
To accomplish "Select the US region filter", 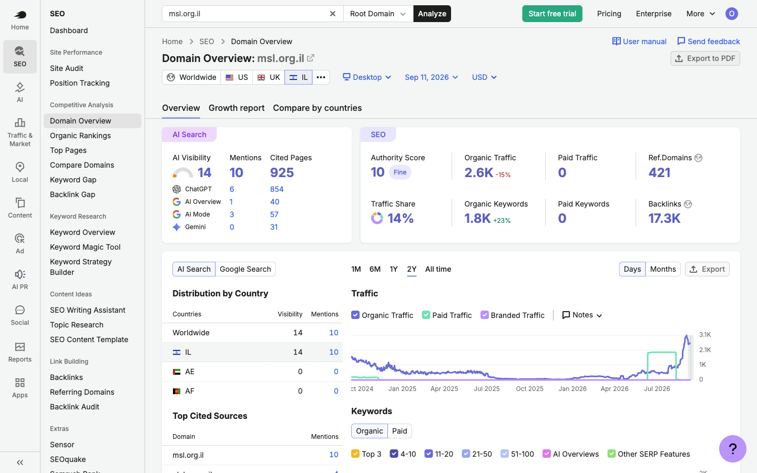I will [237, 77].
